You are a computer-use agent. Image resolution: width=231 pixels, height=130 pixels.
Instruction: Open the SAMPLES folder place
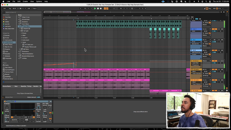[8, 77]
